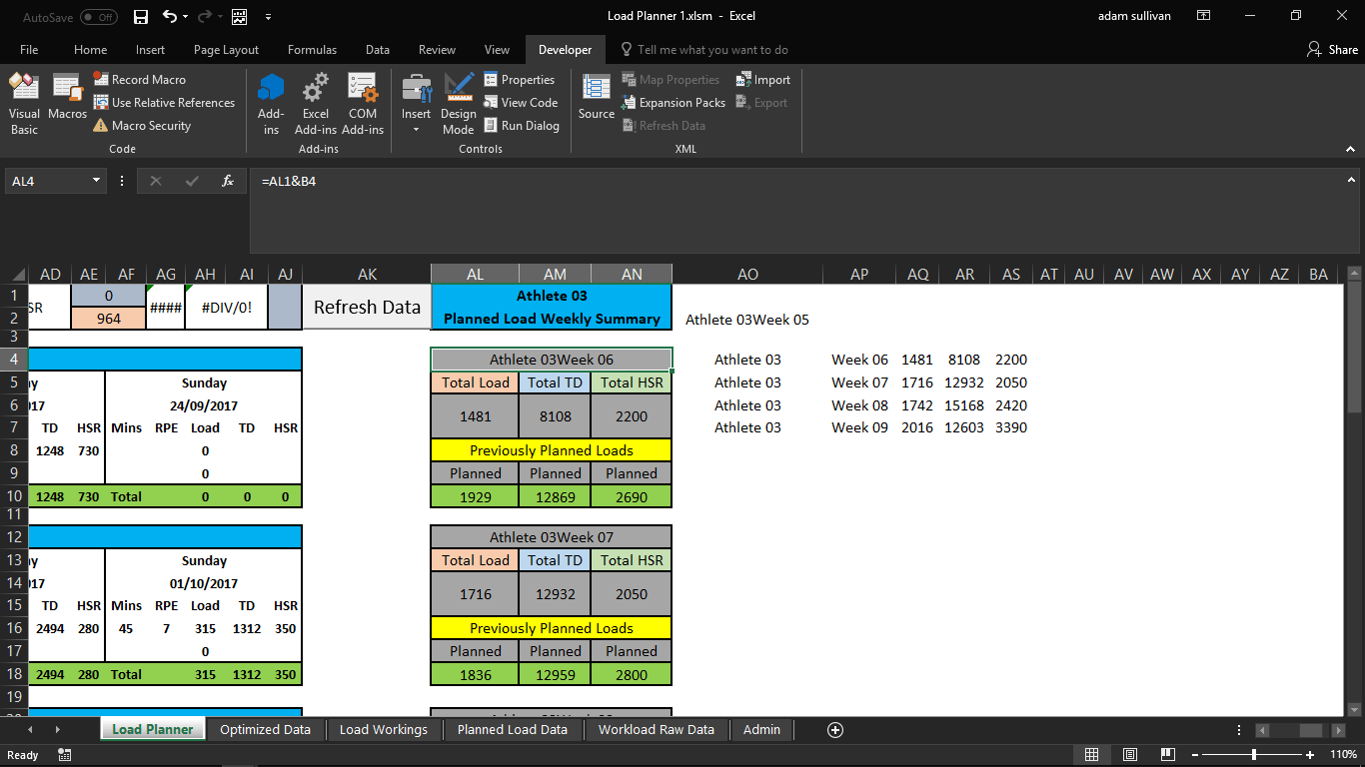Image resolution: width=1365 pixels, height=767 pixels.
Task: Toggle Design Mode
Action: click(x=459, y=104)
